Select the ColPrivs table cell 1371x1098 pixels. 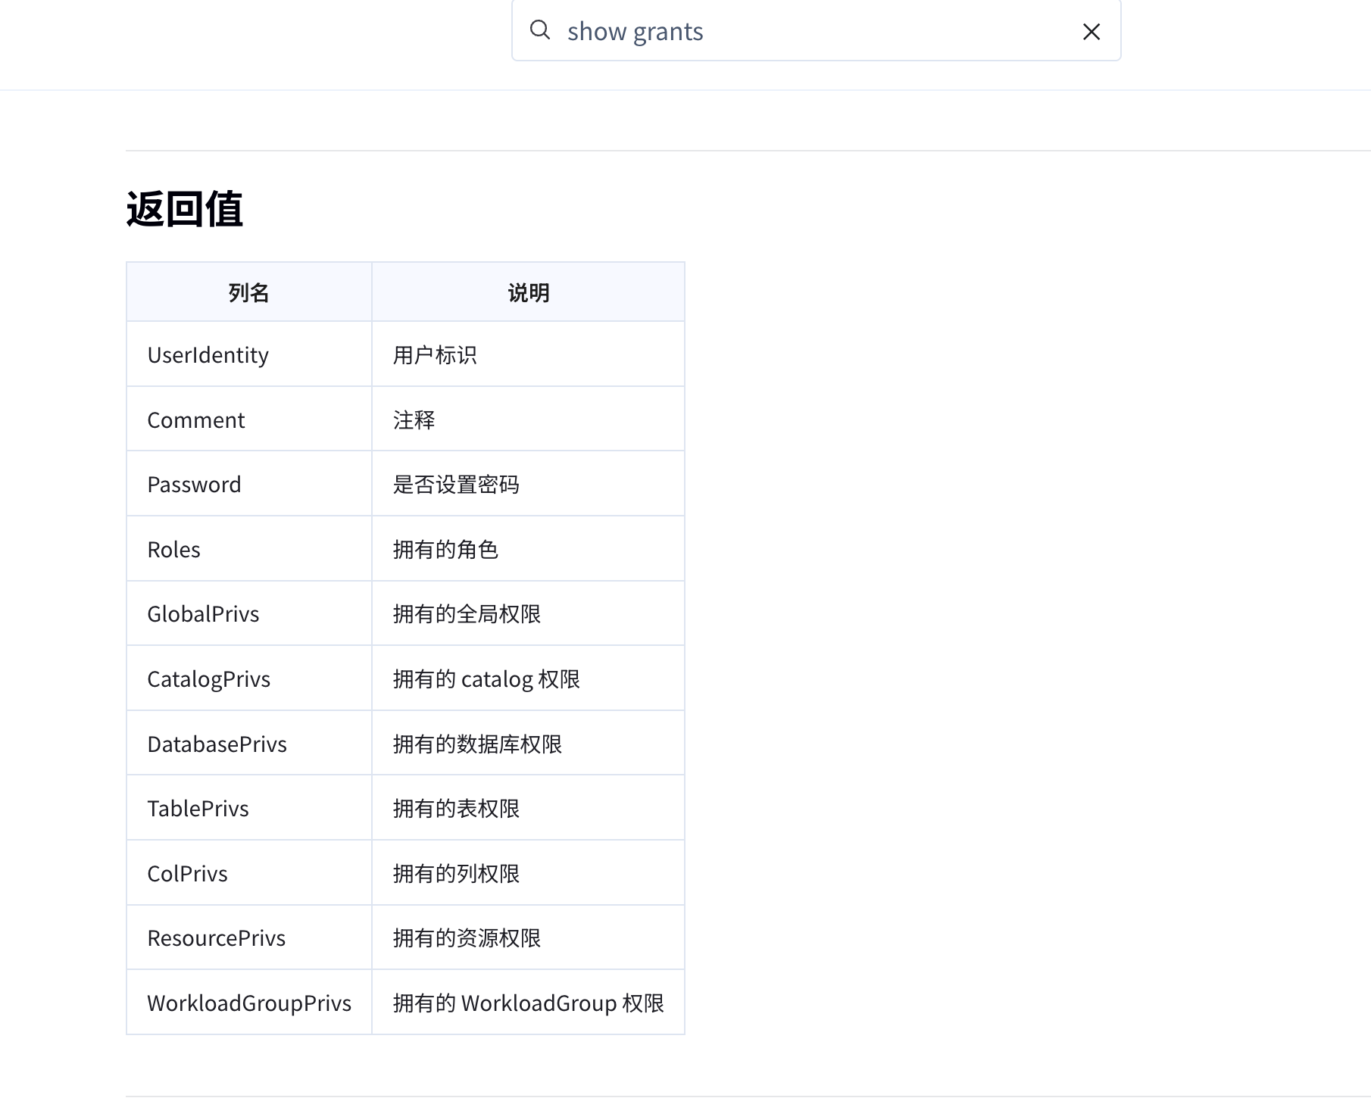[187, 874]
